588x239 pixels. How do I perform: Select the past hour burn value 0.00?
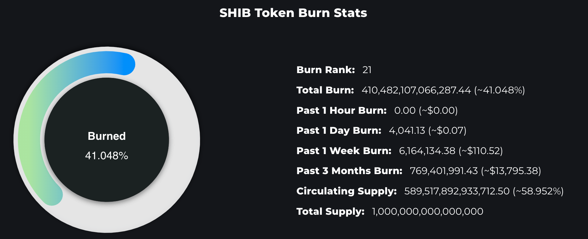[405, 110]
